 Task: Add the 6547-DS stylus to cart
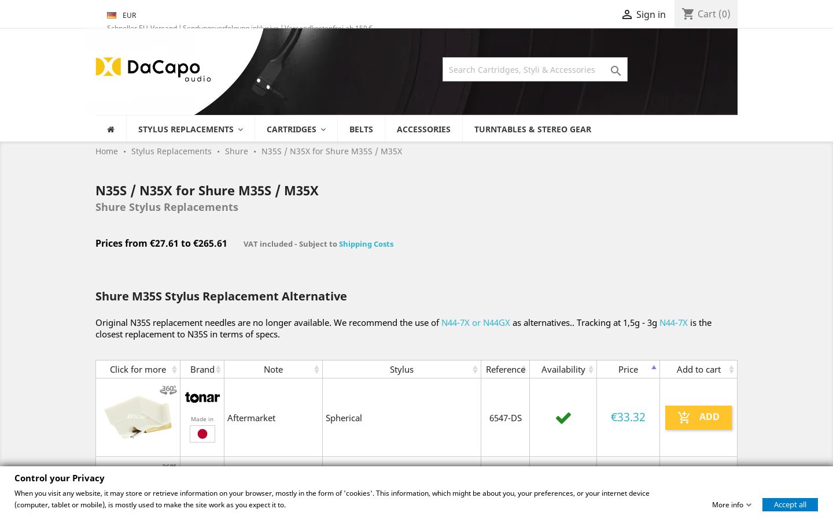(698, 417)
